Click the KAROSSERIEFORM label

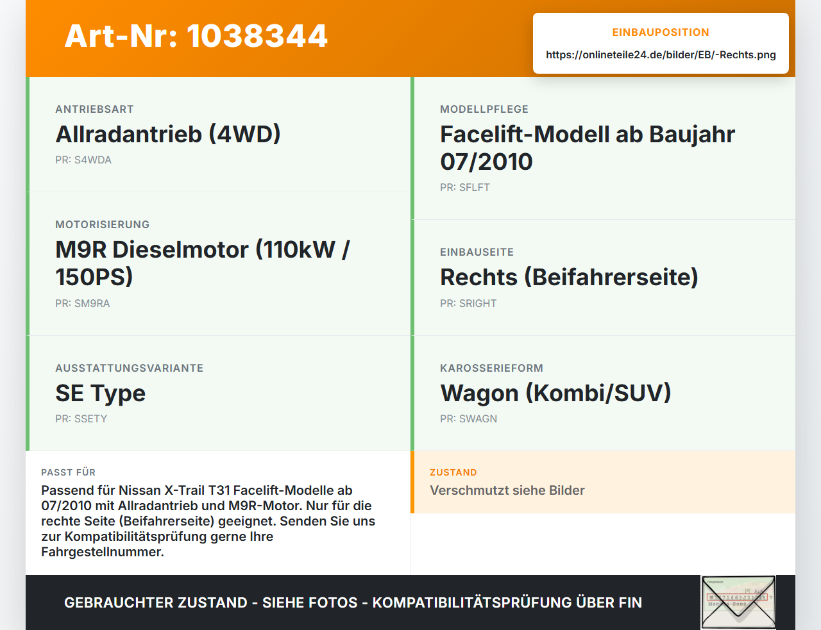coord(491,368)
